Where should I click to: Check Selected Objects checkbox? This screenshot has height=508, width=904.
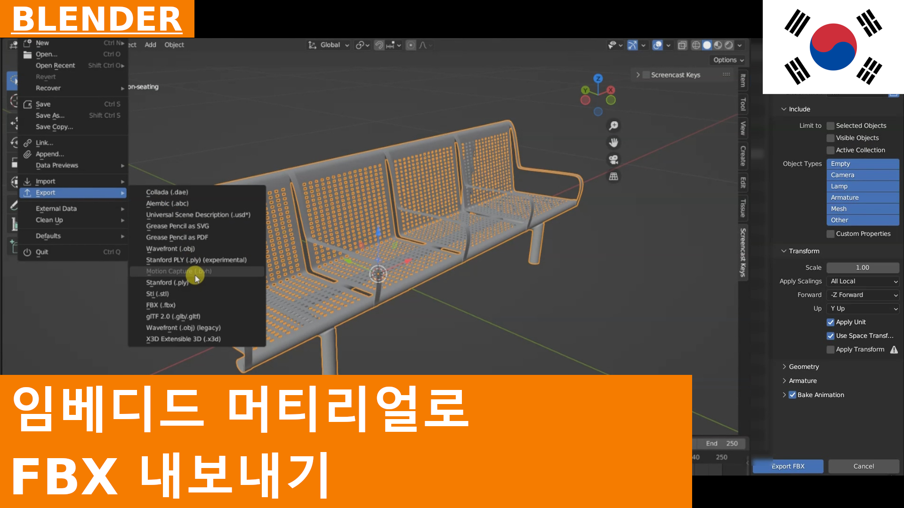point(831,126)
